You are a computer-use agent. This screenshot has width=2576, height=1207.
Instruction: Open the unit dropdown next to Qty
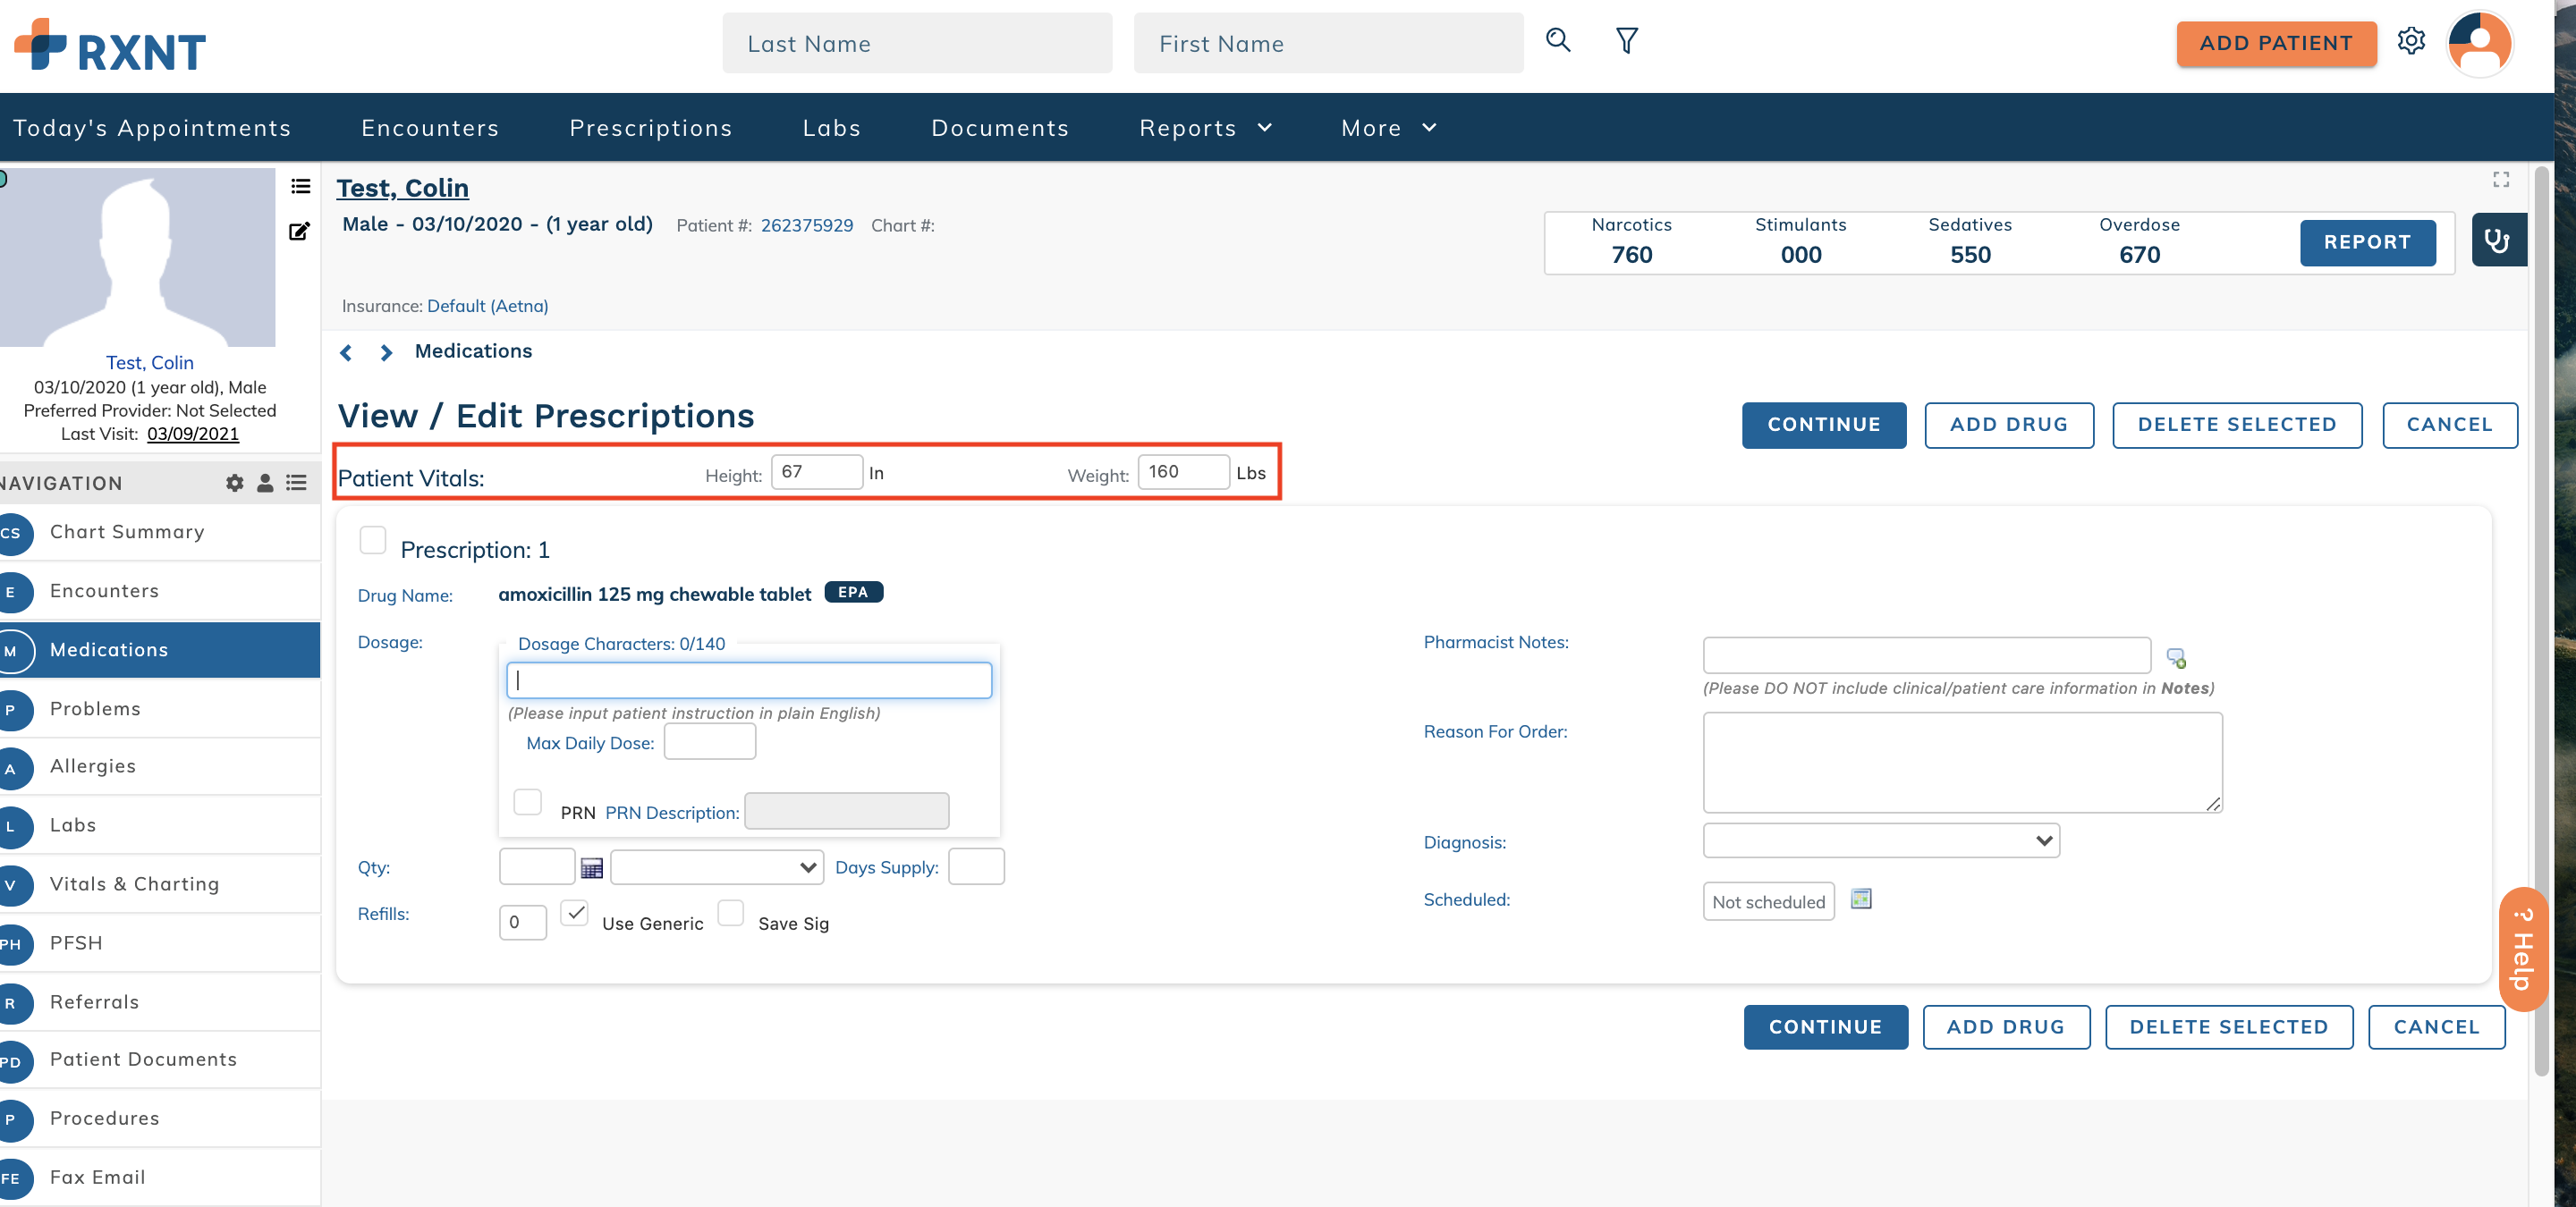point(716,867)
